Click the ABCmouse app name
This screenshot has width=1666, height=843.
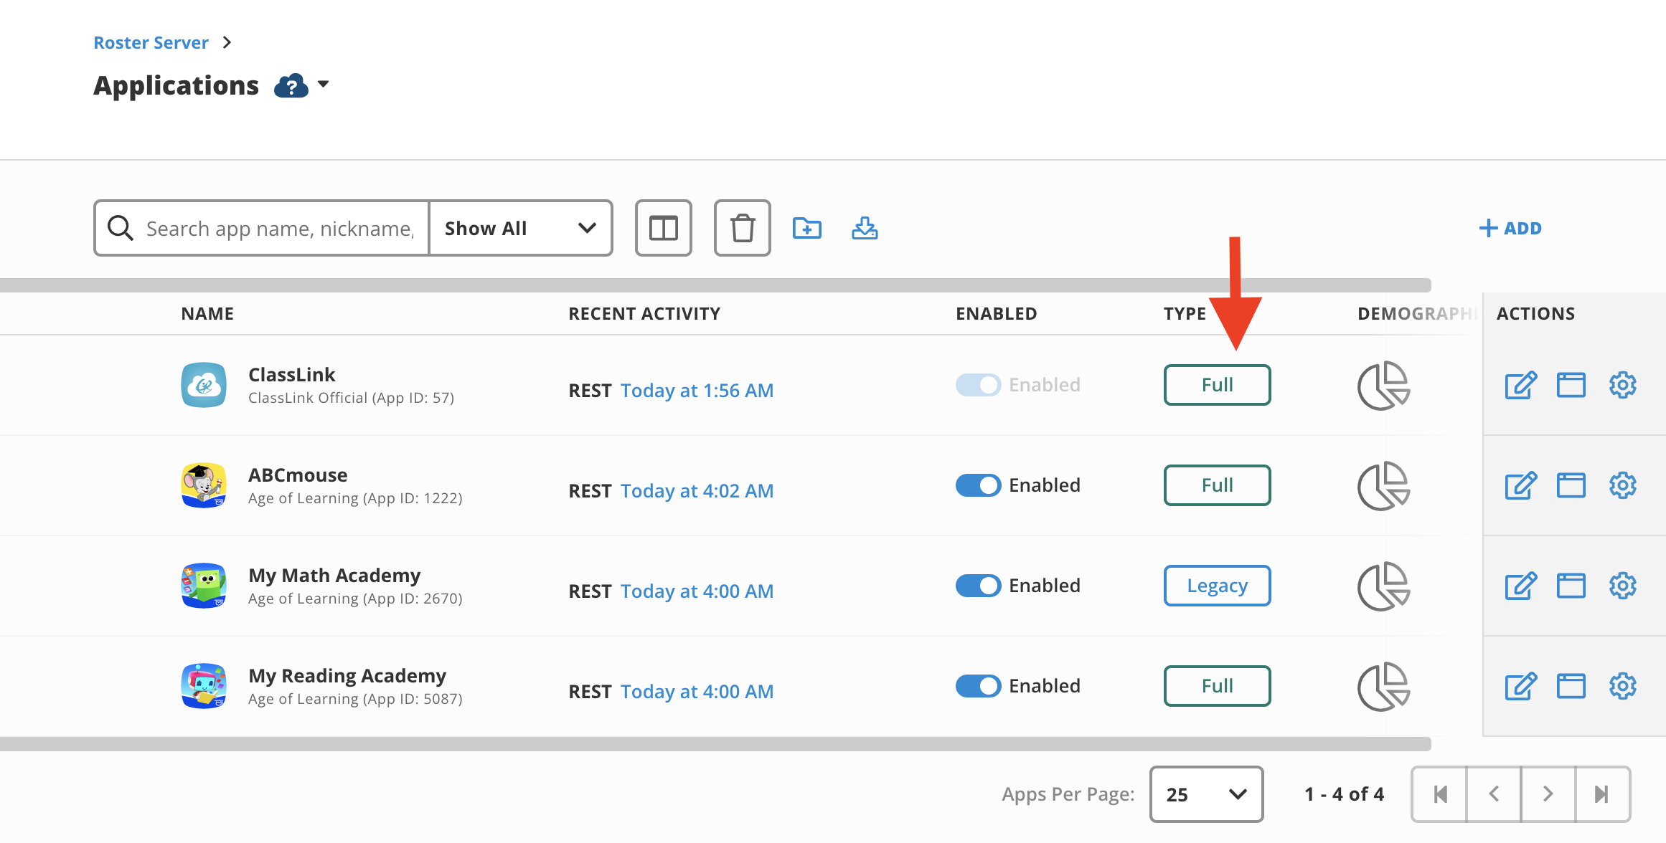[x=298, y=475]
